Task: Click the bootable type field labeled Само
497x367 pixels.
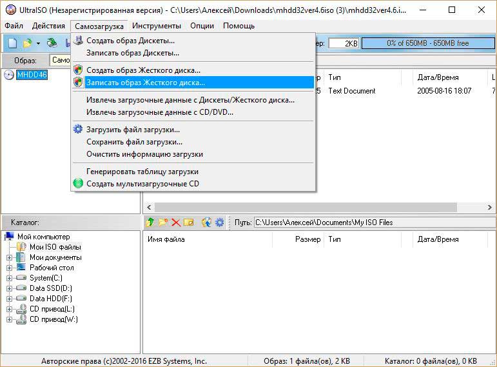Action: tap(60, 60)
